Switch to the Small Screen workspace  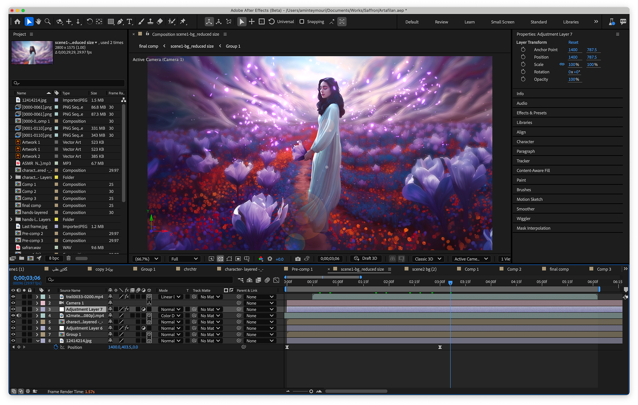click(502, 22)
